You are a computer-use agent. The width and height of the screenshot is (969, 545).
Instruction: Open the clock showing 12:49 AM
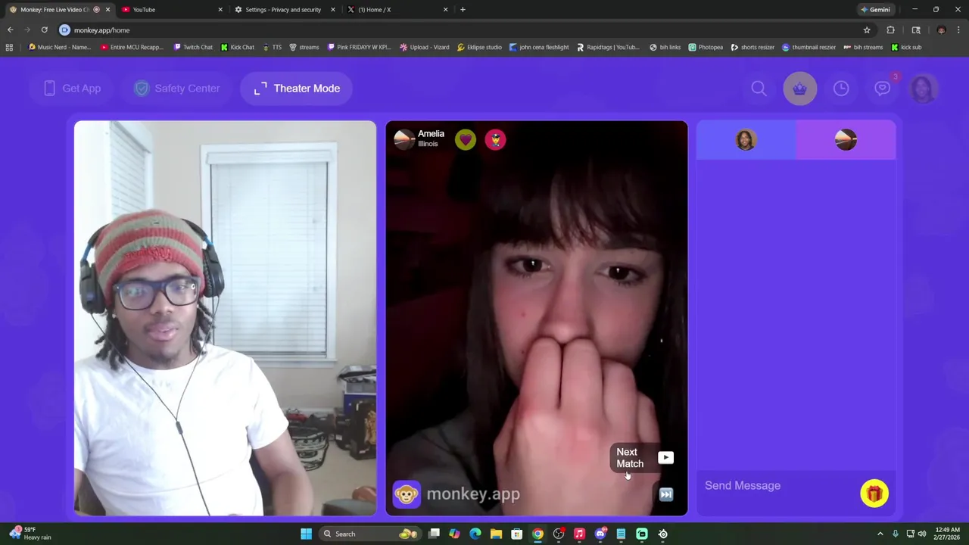[x=948, y=534]
